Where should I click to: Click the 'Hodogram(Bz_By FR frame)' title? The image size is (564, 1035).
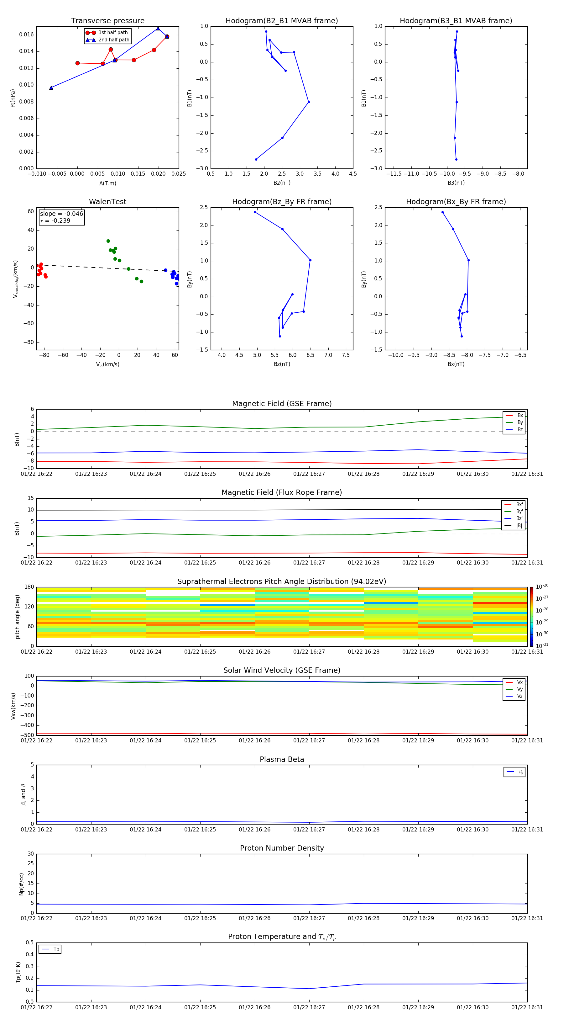pos(282,202)
